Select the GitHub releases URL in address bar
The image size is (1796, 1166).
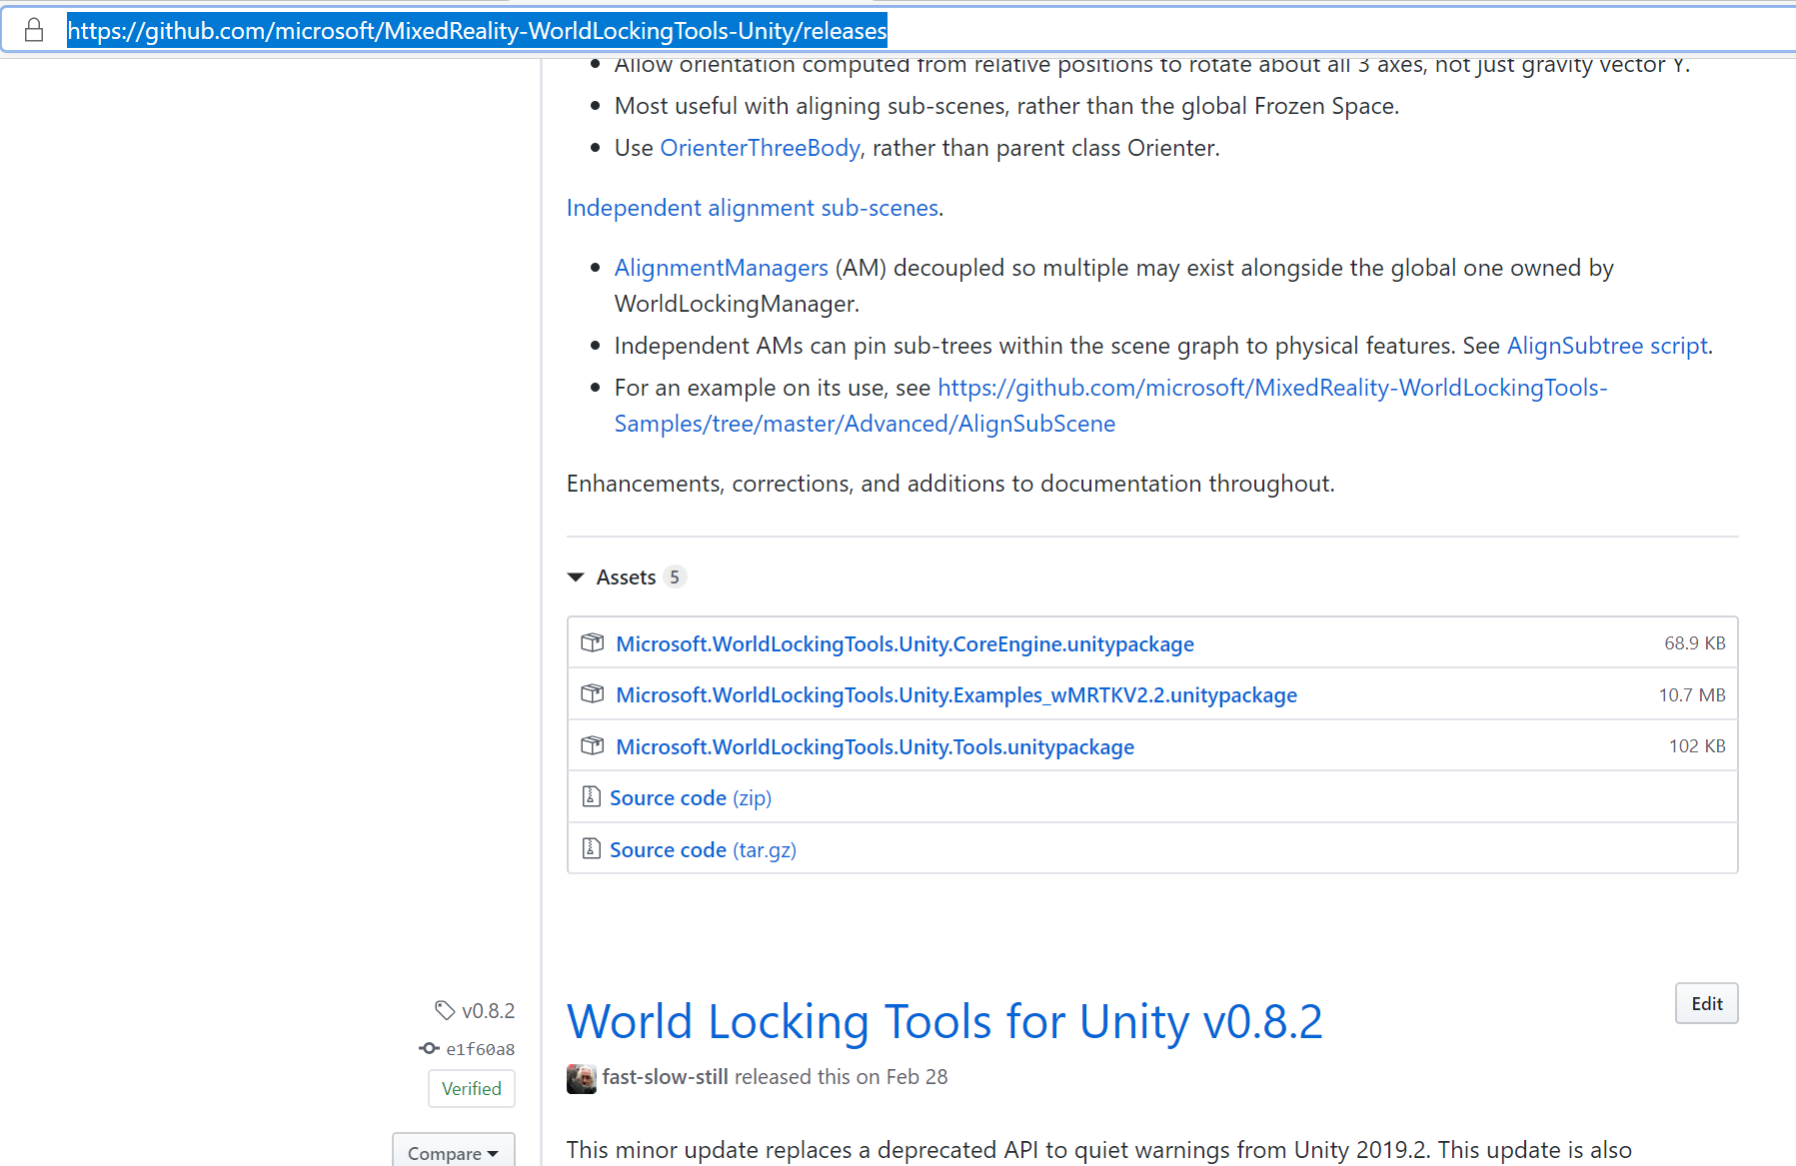(x=477, y=31)
